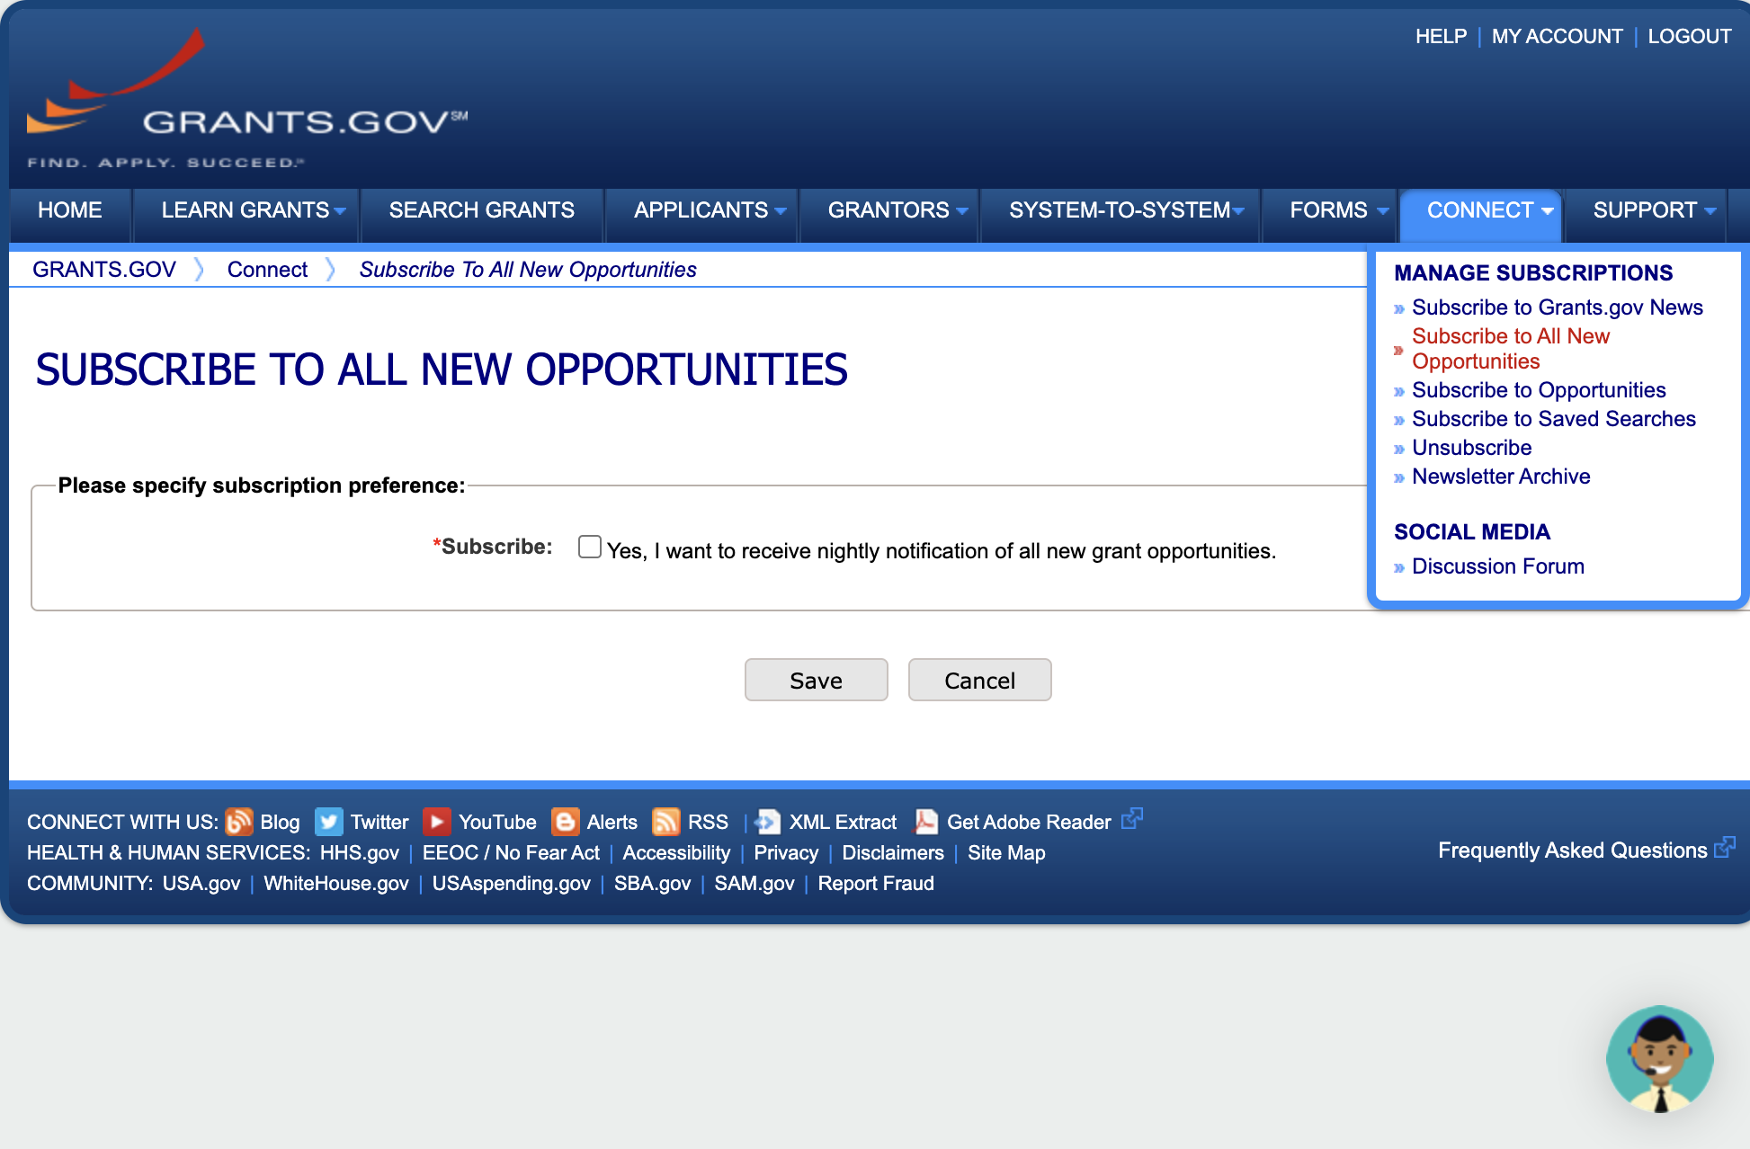Open the chat assistant avatar
1750x1149 pixels.
[1660, 1059]
